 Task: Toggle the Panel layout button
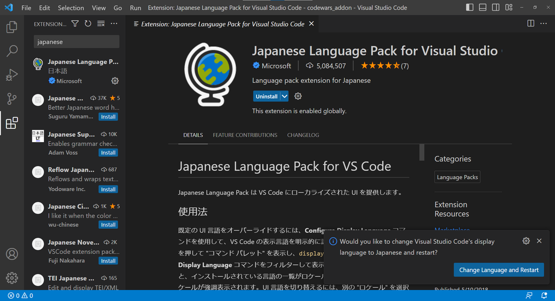pos(481,8)
